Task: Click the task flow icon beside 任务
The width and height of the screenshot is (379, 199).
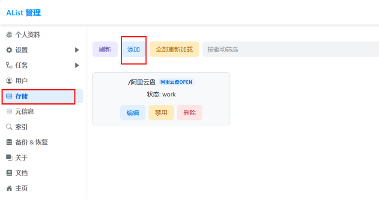Action: tap(9, 65)
